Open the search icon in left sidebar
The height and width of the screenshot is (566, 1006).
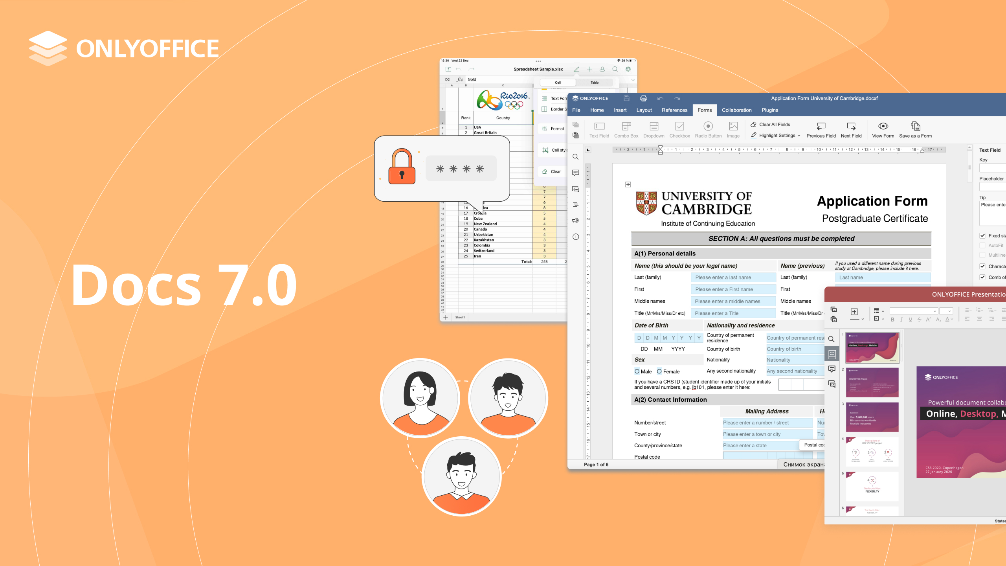tap(576, 157)
